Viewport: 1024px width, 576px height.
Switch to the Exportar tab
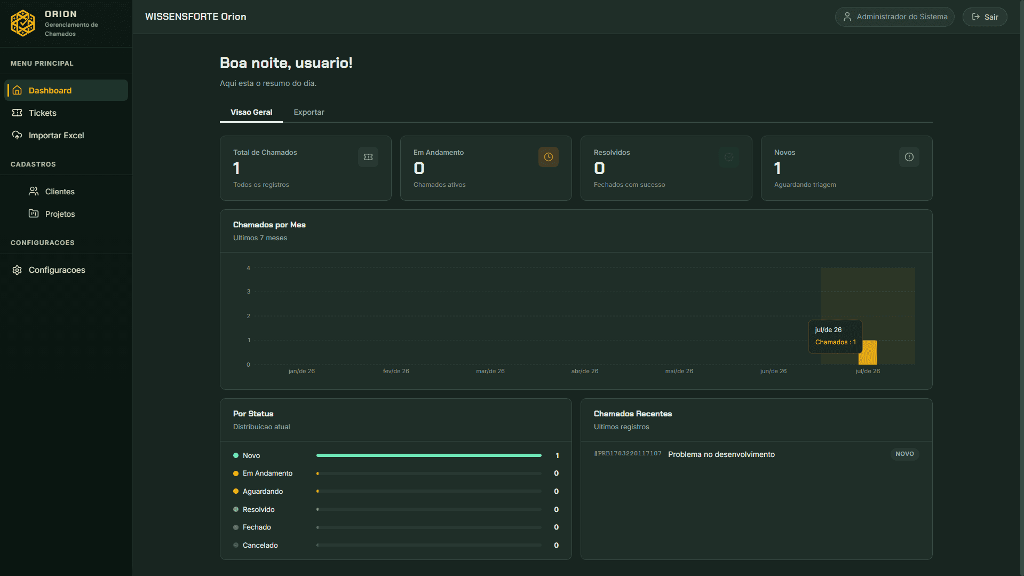(309, 112)
